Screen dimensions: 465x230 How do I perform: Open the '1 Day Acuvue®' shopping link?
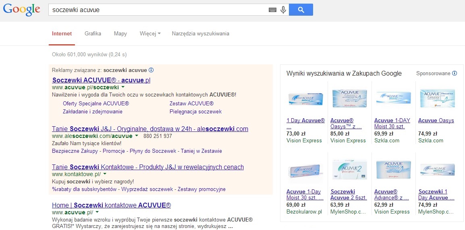(306, 121)
